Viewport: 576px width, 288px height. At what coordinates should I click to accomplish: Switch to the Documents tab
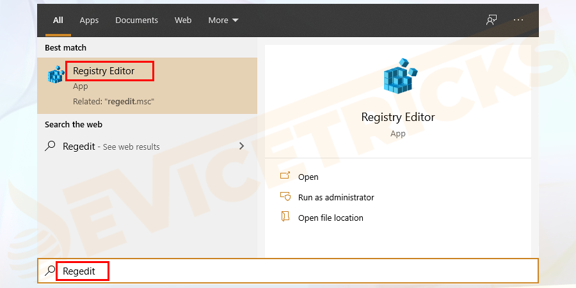[x=137, y=20]
